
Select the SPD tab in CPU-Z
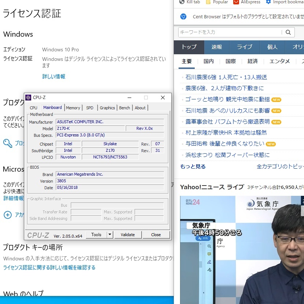89,107
